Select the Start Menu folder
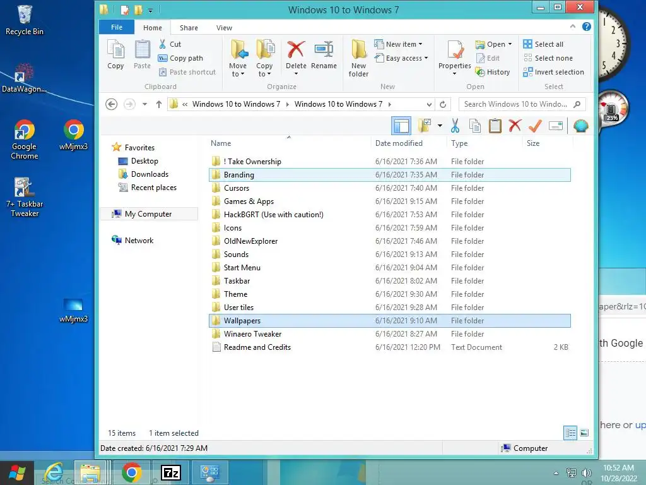 [x=389, y=267]
